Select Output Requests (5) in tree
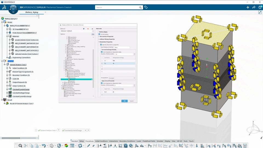 pos(19,82)
